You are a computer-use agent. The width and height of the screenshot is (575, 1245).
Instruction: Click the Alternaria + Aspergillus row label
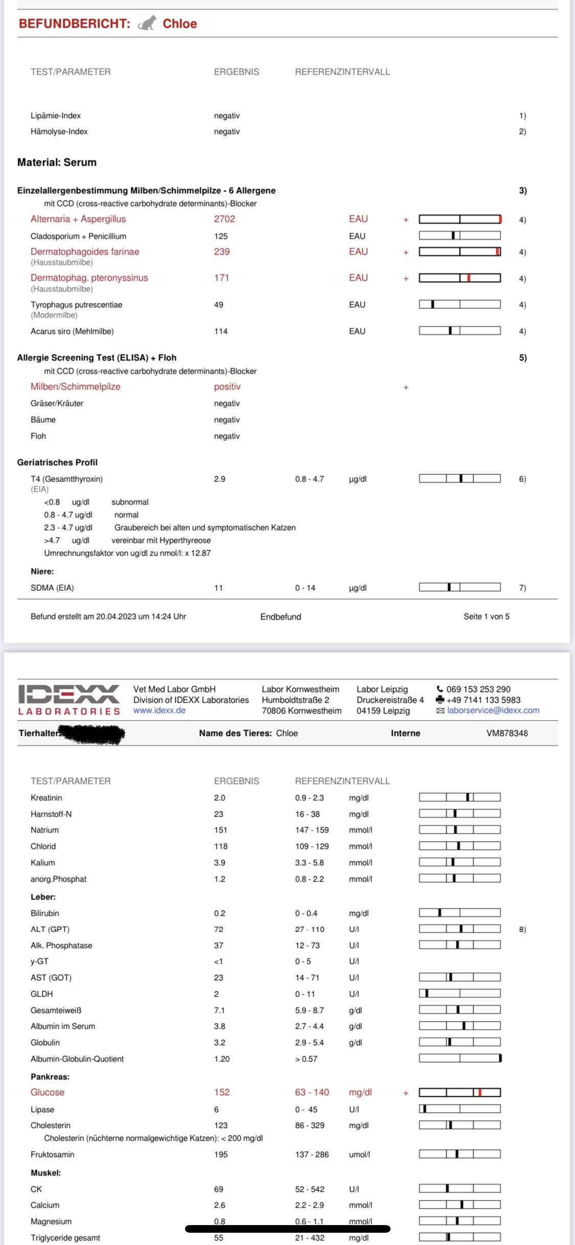(x=78, y=219)
